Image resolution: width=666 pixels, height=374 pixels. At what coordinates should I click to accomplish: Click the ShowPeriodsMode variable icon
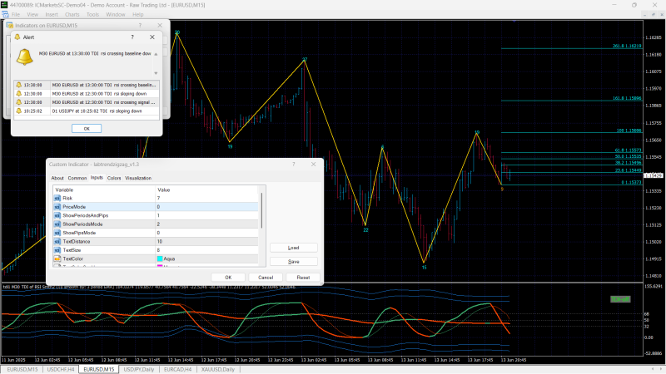[x=57, y=224]
